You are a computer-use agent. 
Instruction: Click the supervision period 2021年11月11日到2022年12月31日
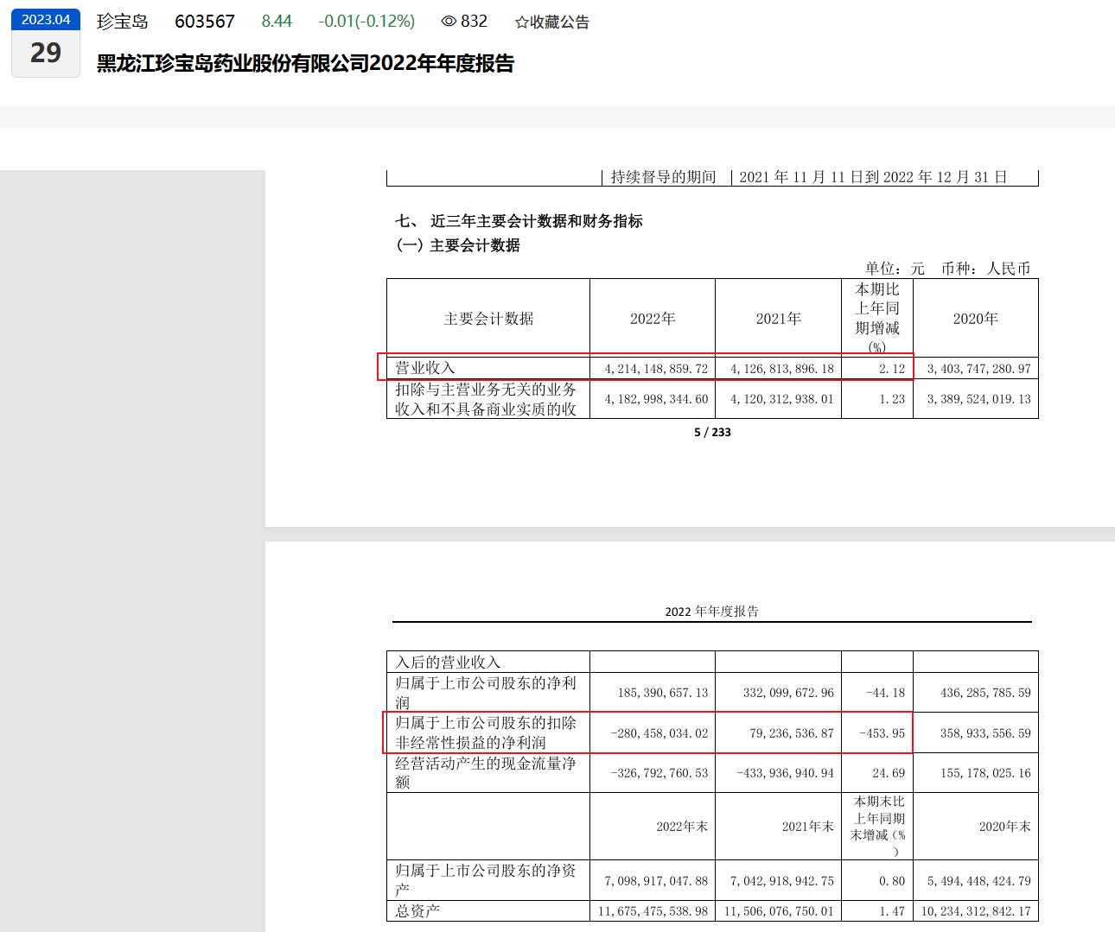(873, 177)
